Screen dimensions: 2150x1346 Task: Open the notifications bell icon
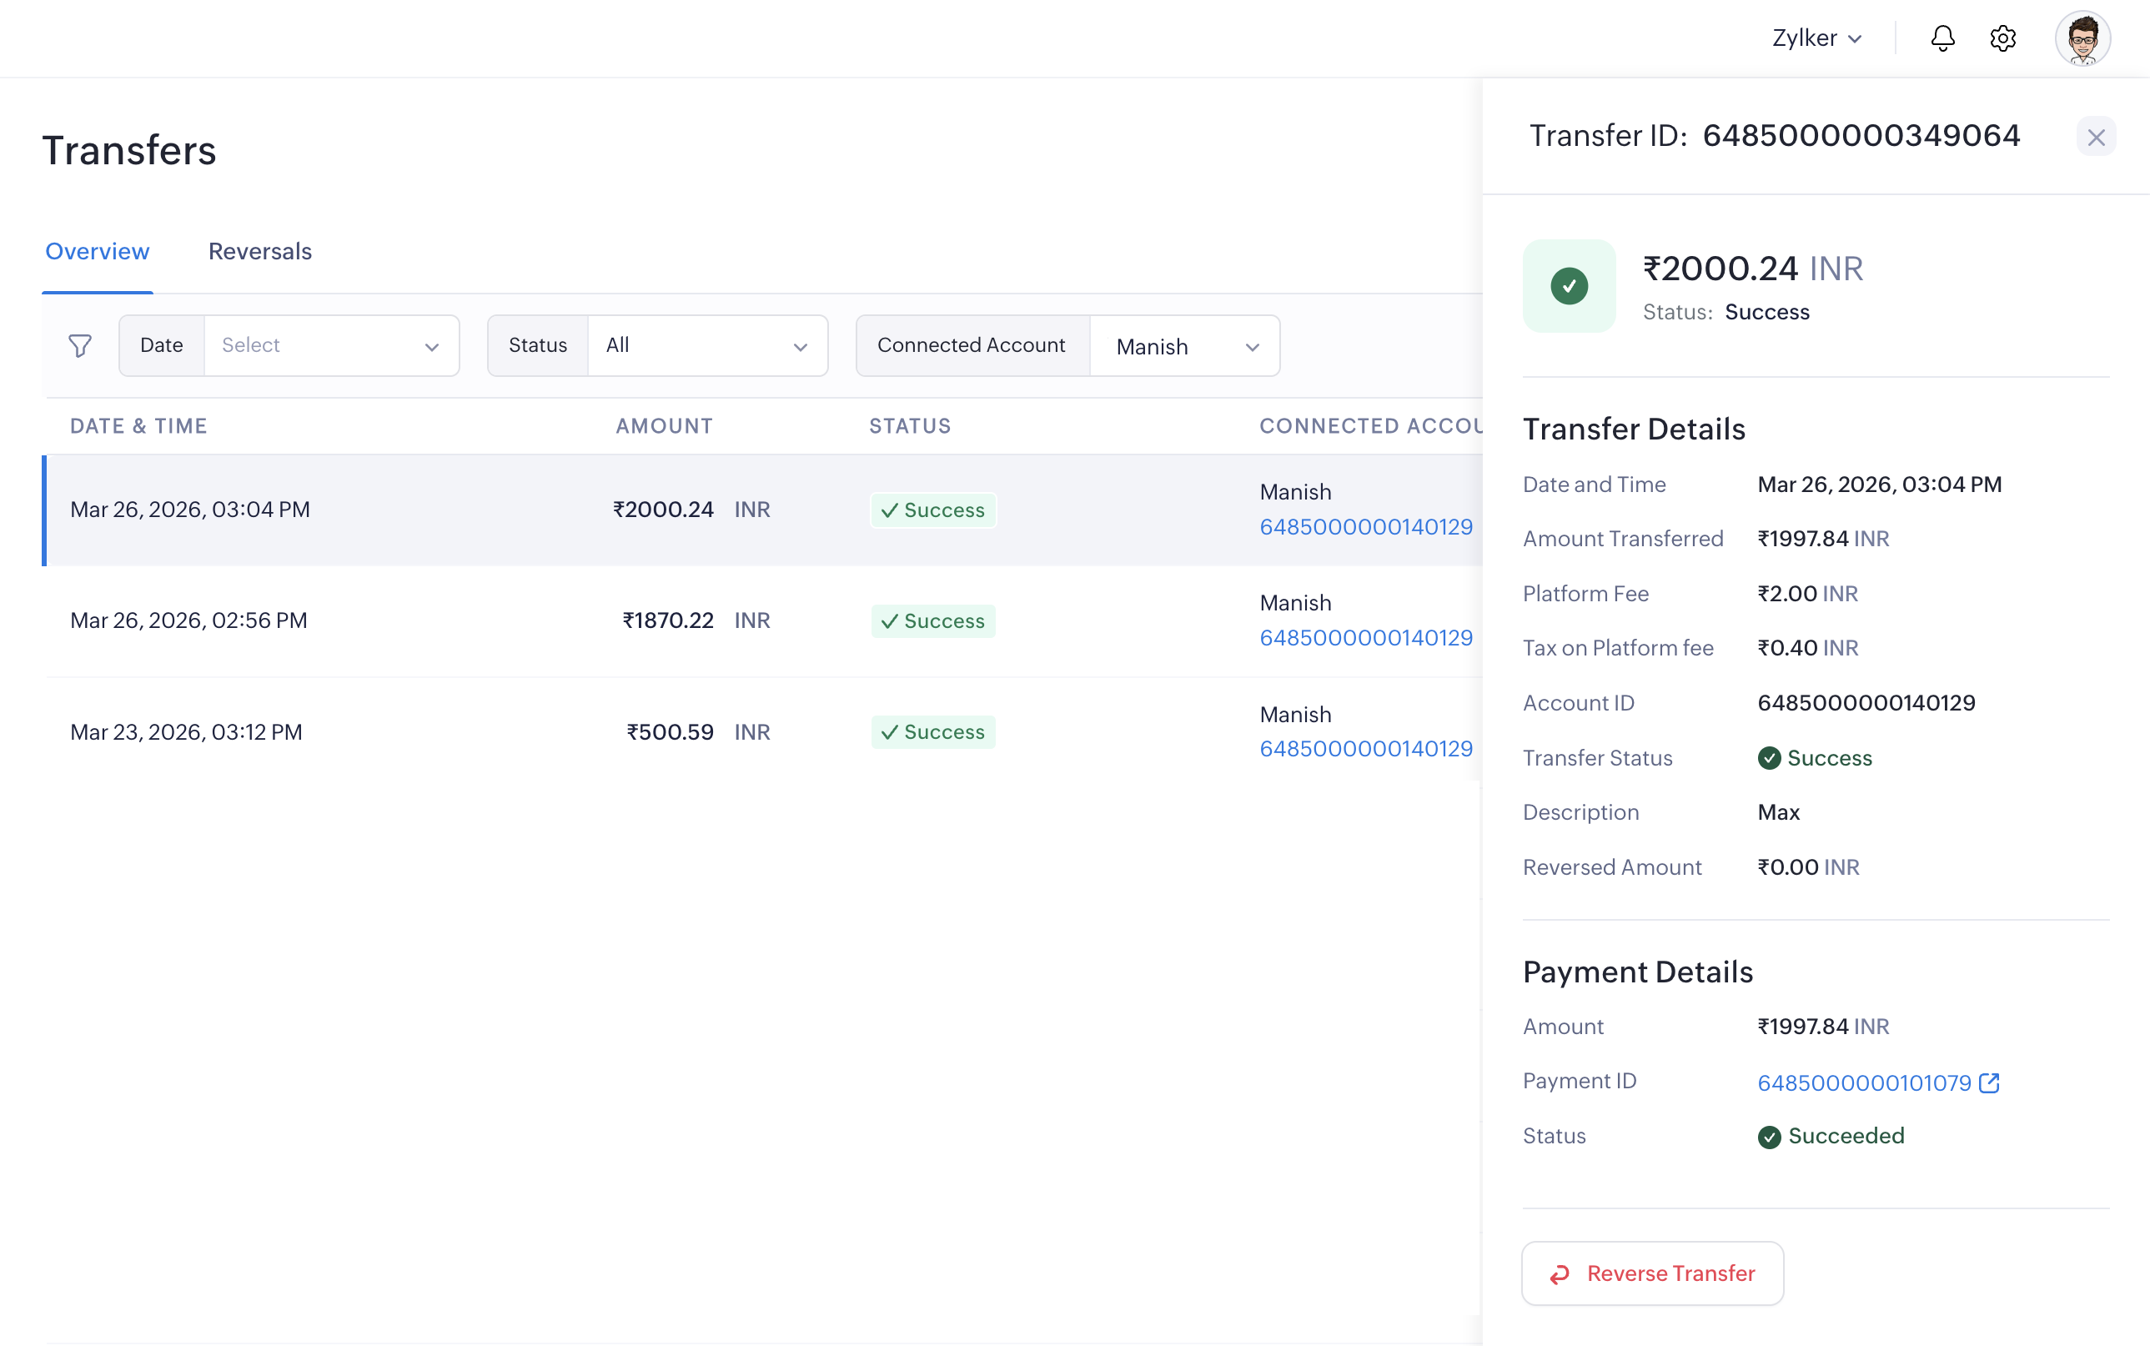click(1942, 38)
